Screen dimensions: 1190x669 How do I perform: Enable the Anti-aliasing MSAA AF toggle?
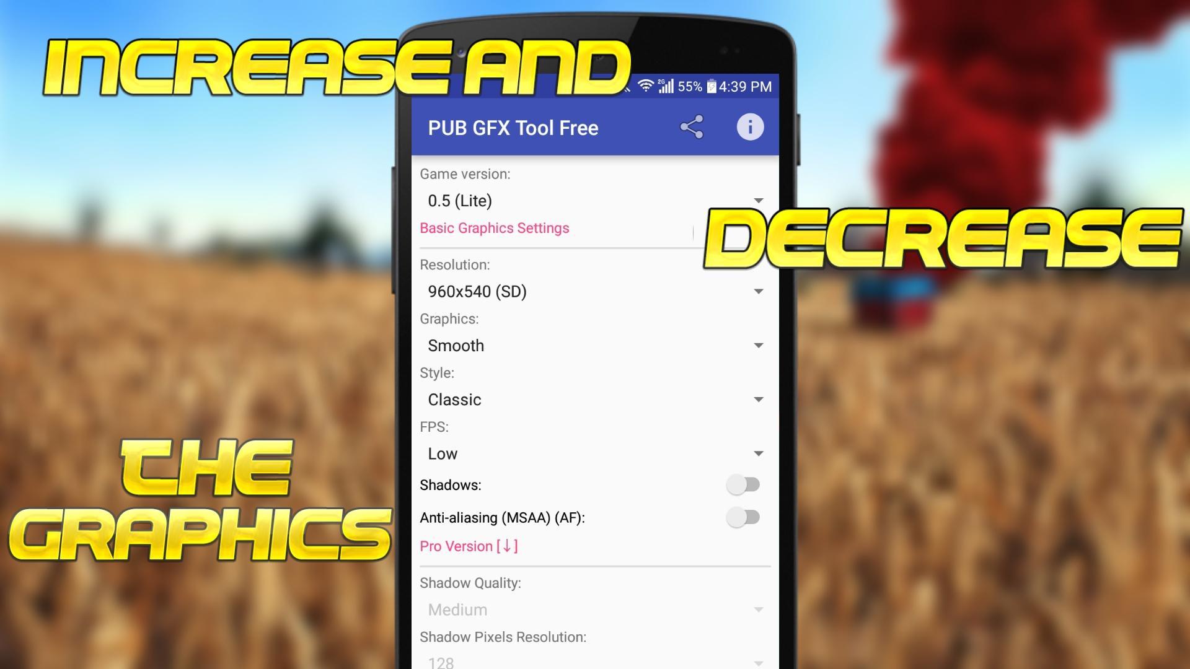[742, 517]
